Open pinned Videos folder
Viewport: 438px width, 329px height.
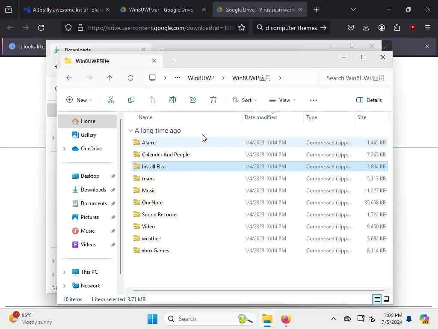point(87,245)
